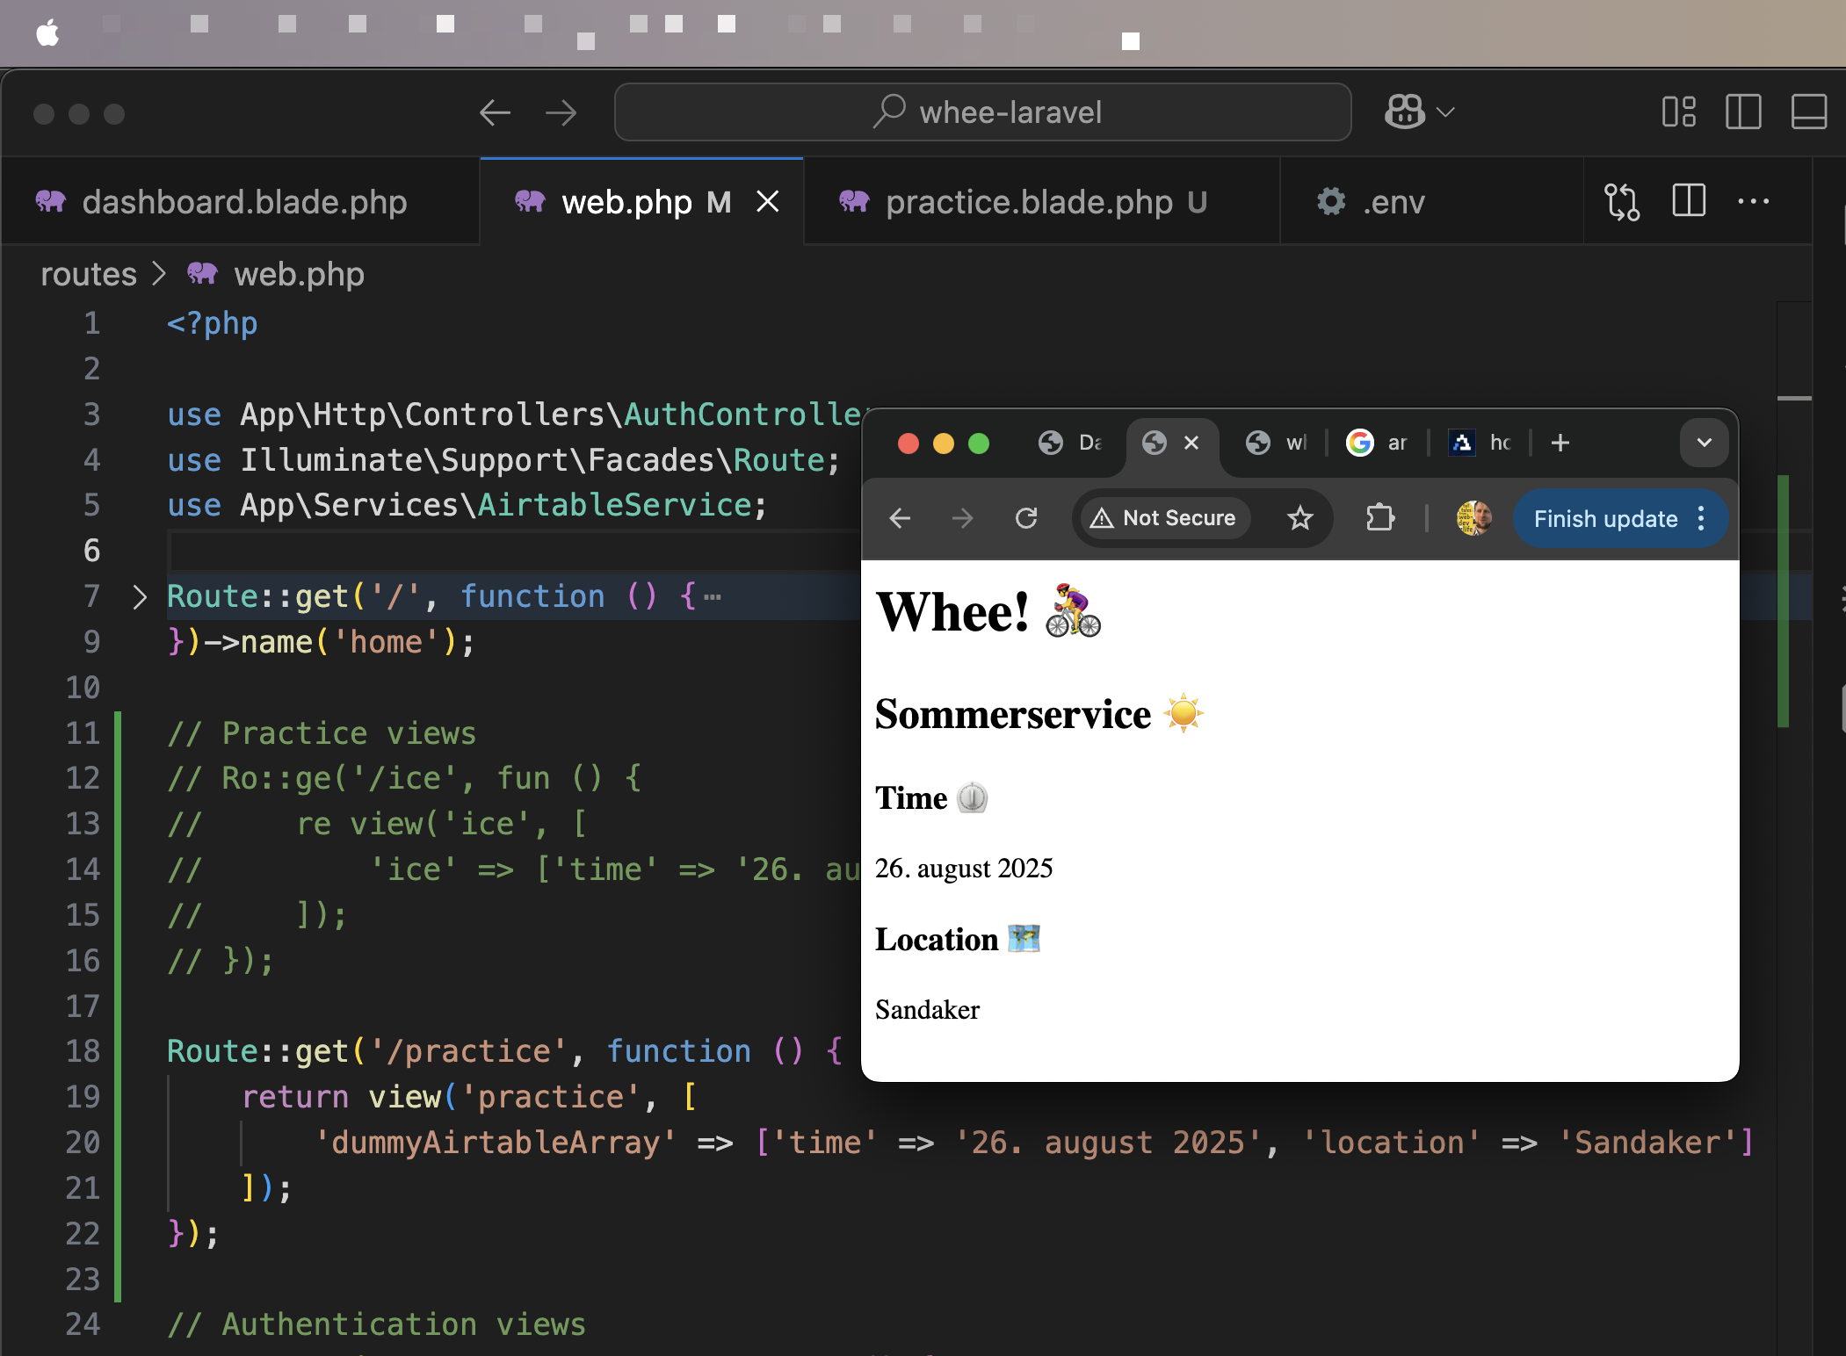This screenshot has width=1846, height=1356.
Task: Expand folded Route::get('/') code block
Action: coord(140,597)
